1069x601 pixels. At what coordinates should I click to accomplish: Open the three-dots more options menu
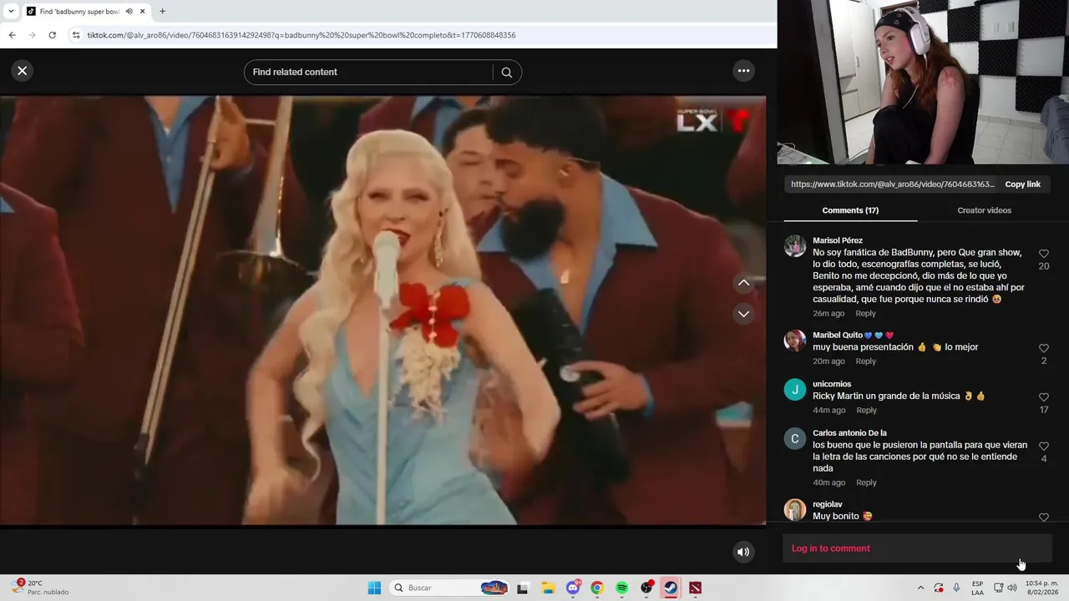[x=743, y=71]
